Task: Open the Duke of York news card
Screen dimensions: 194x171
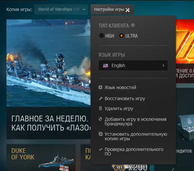Action: pos(41,157)
